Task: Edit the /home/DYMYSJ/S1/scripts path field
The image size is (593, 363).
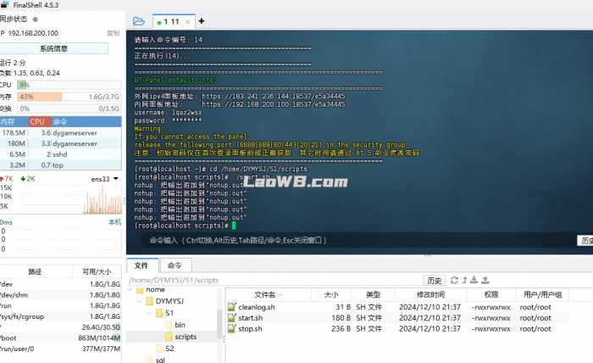Action: tap(274, 280)
